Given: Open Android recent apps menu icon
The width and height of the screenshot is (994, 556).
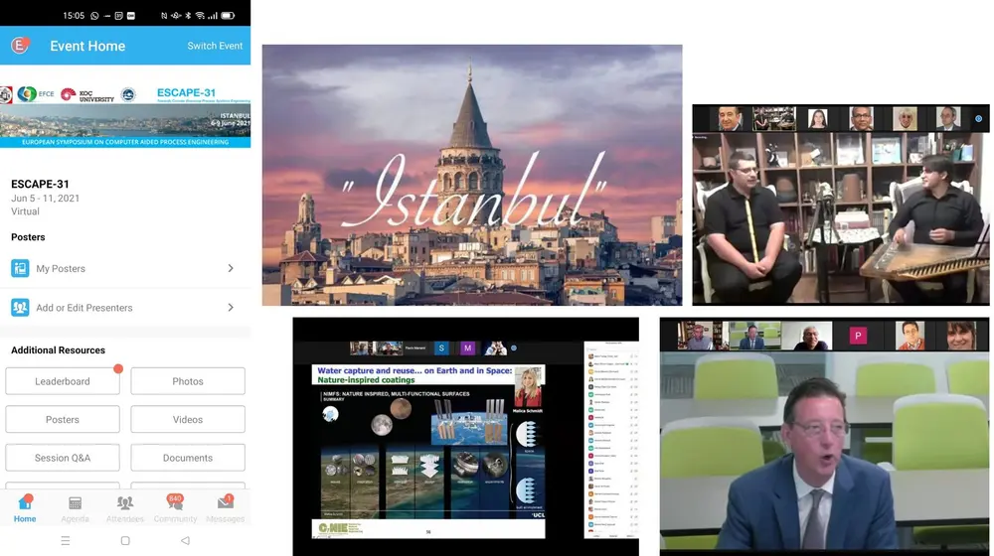Looking at the screenshot, I should tap(66, 541).
